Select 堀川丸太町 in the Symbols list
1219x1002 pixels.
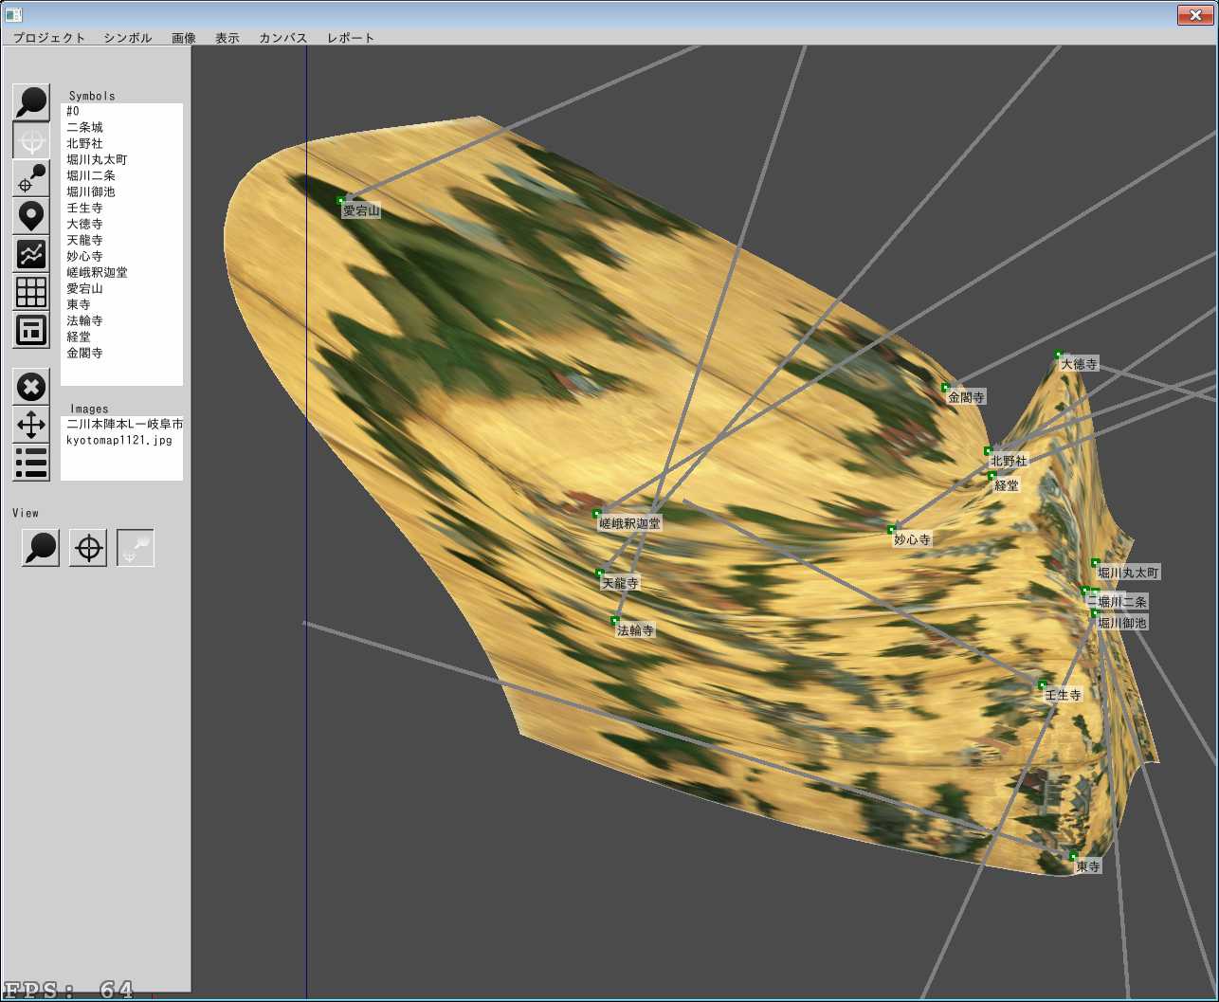click(121, 159)
